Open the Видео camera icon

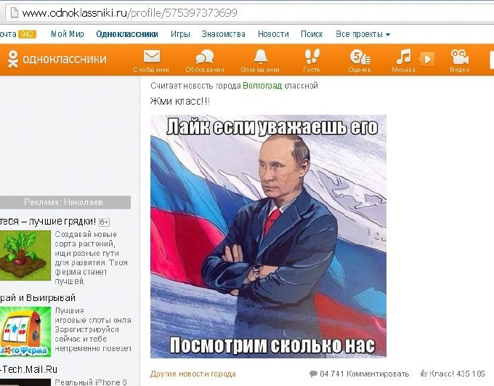[460, 57]
